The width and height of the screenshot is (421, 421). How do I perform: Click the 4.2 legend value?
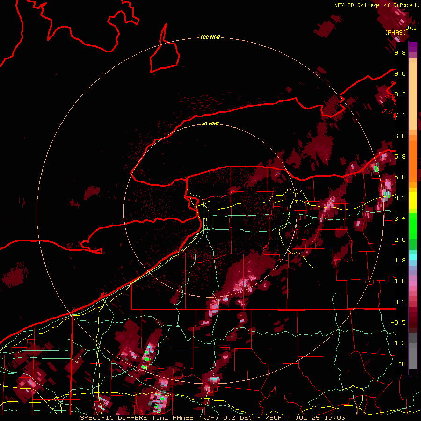[x=400, y=198]
